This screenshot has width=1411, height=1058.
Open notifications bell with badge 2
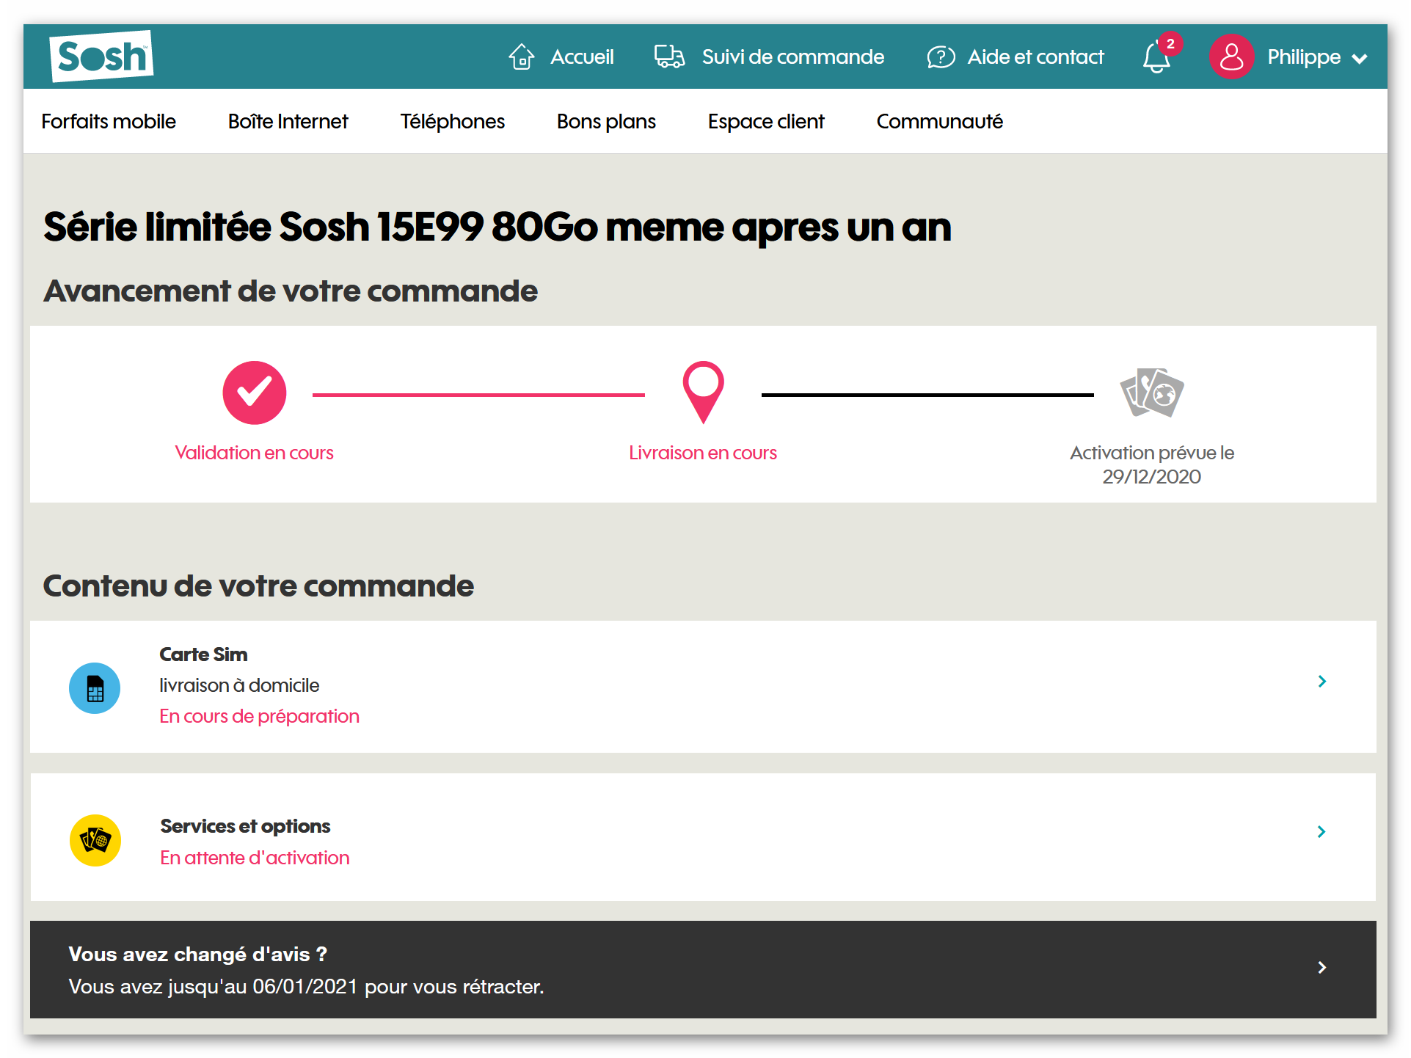point(1156,56)
